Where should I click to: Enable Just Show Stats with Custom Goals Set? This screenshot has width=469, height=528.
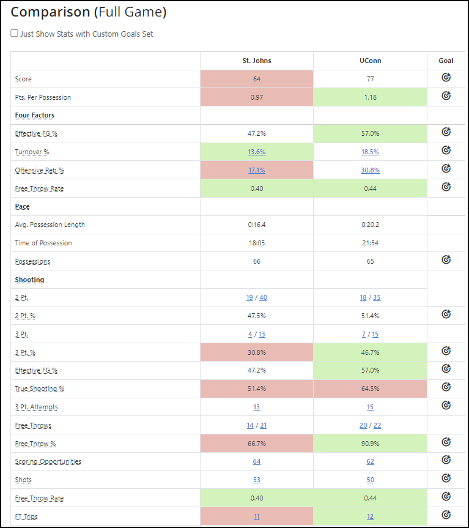(15, 34)
